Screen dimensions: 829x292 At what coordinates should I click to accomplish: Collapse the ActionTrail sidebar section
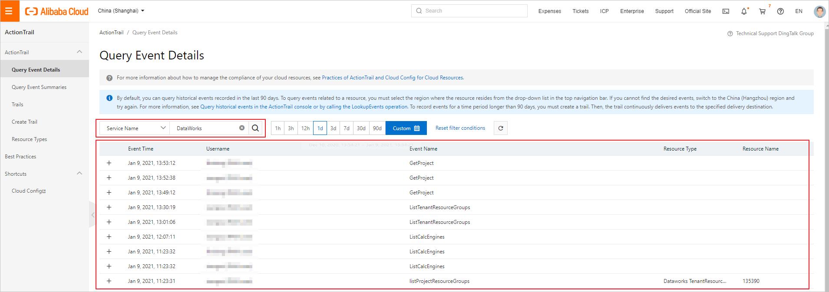[79, 52]
